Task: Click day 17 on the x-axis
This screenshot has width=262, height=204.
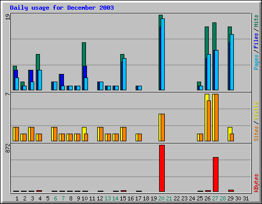Action: pos(138,198)
